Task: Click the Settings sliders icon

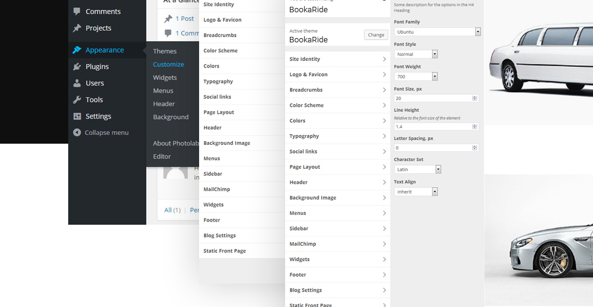Action: pos(77,117)
